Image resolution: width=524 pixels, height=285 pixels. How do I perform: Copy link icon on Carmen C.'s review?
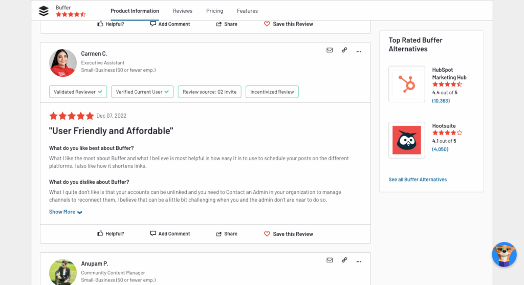click(344, 50)
